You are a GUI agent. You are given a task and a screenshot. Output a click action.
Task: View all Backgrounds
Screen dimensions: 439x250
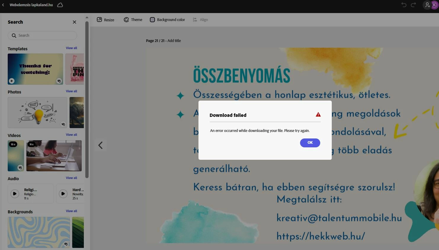pos(71,211)
